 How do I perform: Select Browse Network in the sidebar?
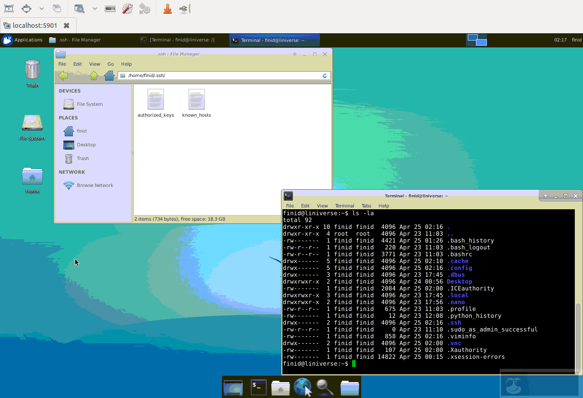coord(95,185)
